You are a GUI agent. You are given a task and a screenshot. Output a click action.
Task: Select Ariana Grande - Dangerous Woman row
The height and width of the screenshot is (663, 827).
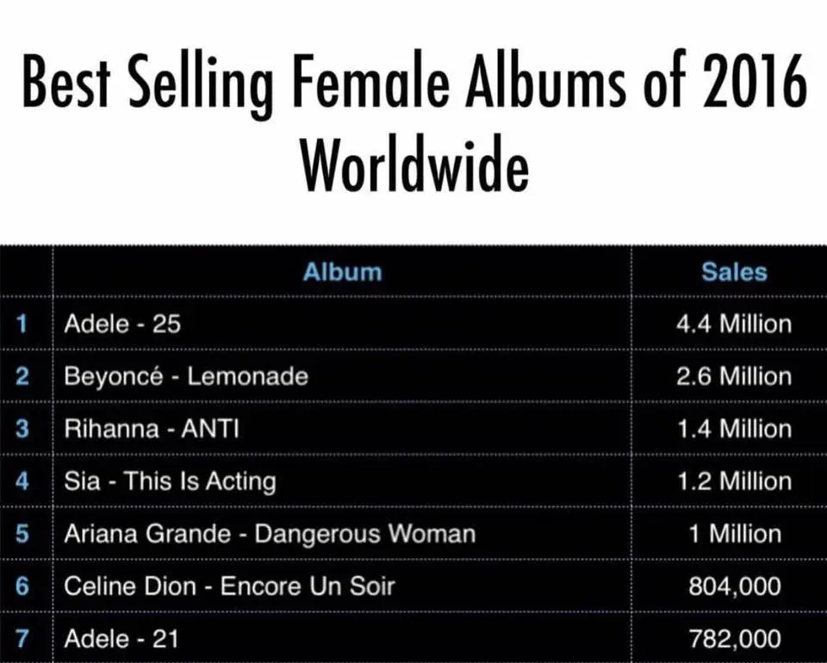tap(270, 534)
